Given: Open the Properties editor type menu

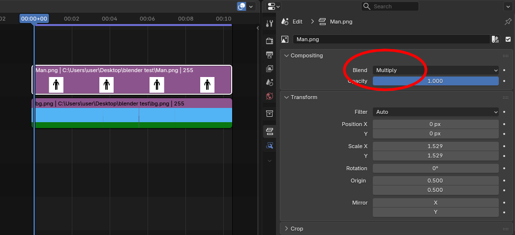Looking at the screenshot, I should coord(273,6).
